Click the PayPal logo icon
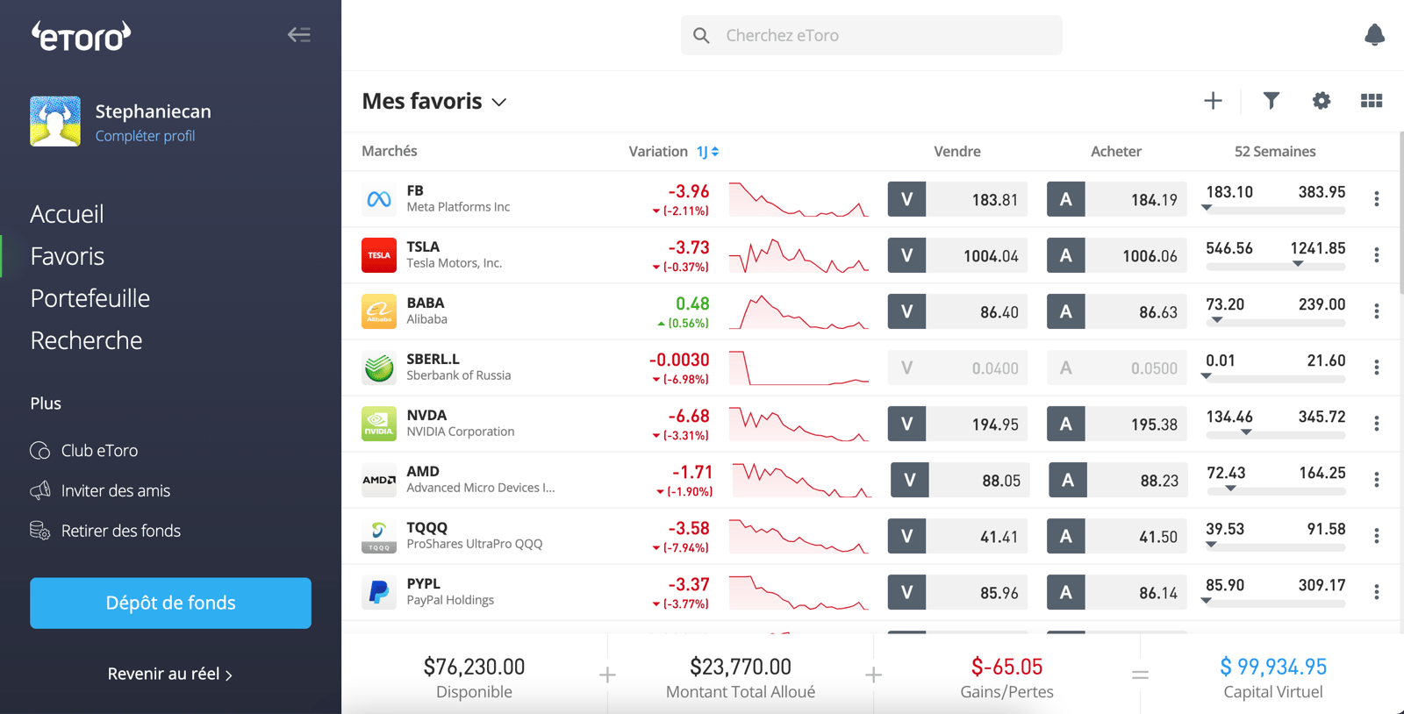The height and width of the screenshot is (714, 1404). (379, 592)
